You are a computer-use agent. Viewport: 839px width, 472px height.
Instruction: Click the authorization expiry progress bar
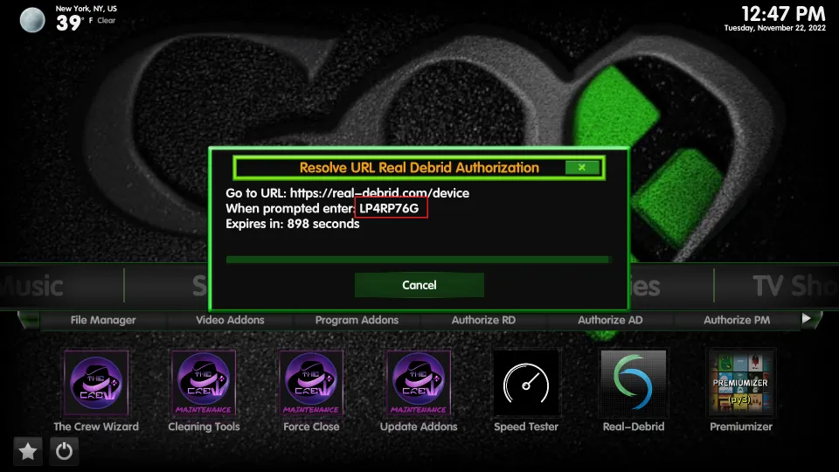(419, 260)
